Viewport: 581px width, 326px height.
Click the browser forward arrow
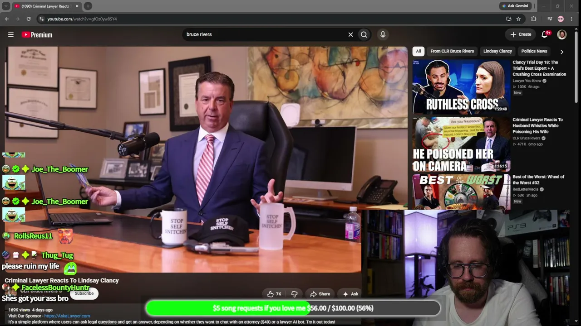[x=18, y=19]
